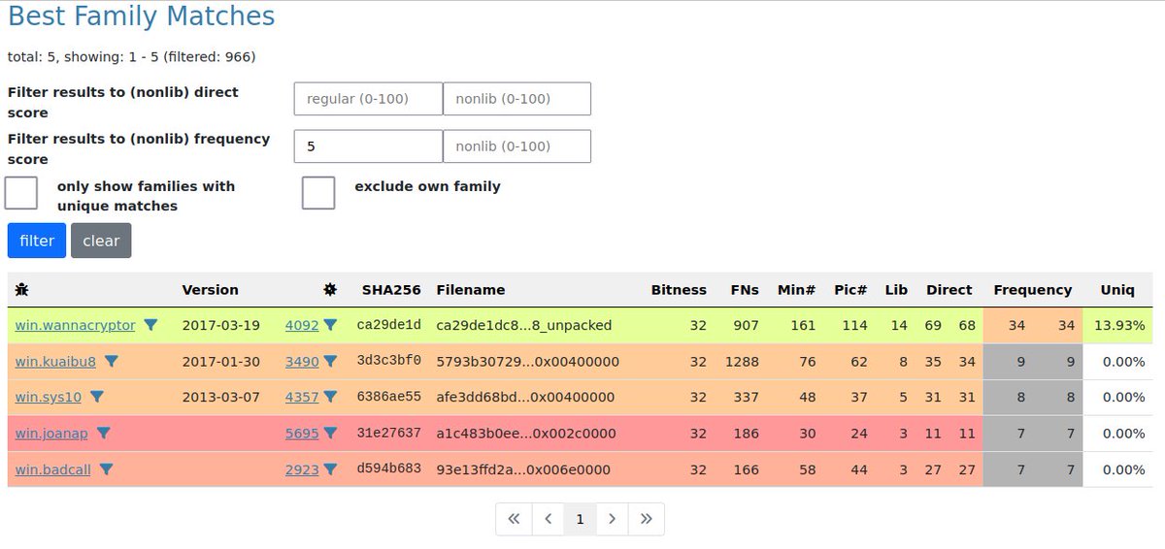Click filename afe3dd68bd...0x00400000

pyautogui.click(x=525, y=398)
